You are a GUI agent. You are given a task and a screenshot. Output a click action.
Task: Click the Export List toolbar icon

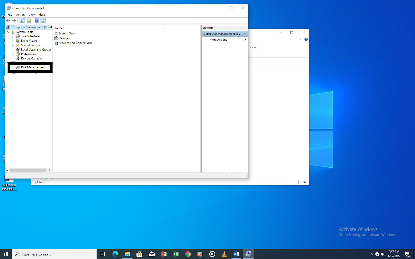coord(29,21)
